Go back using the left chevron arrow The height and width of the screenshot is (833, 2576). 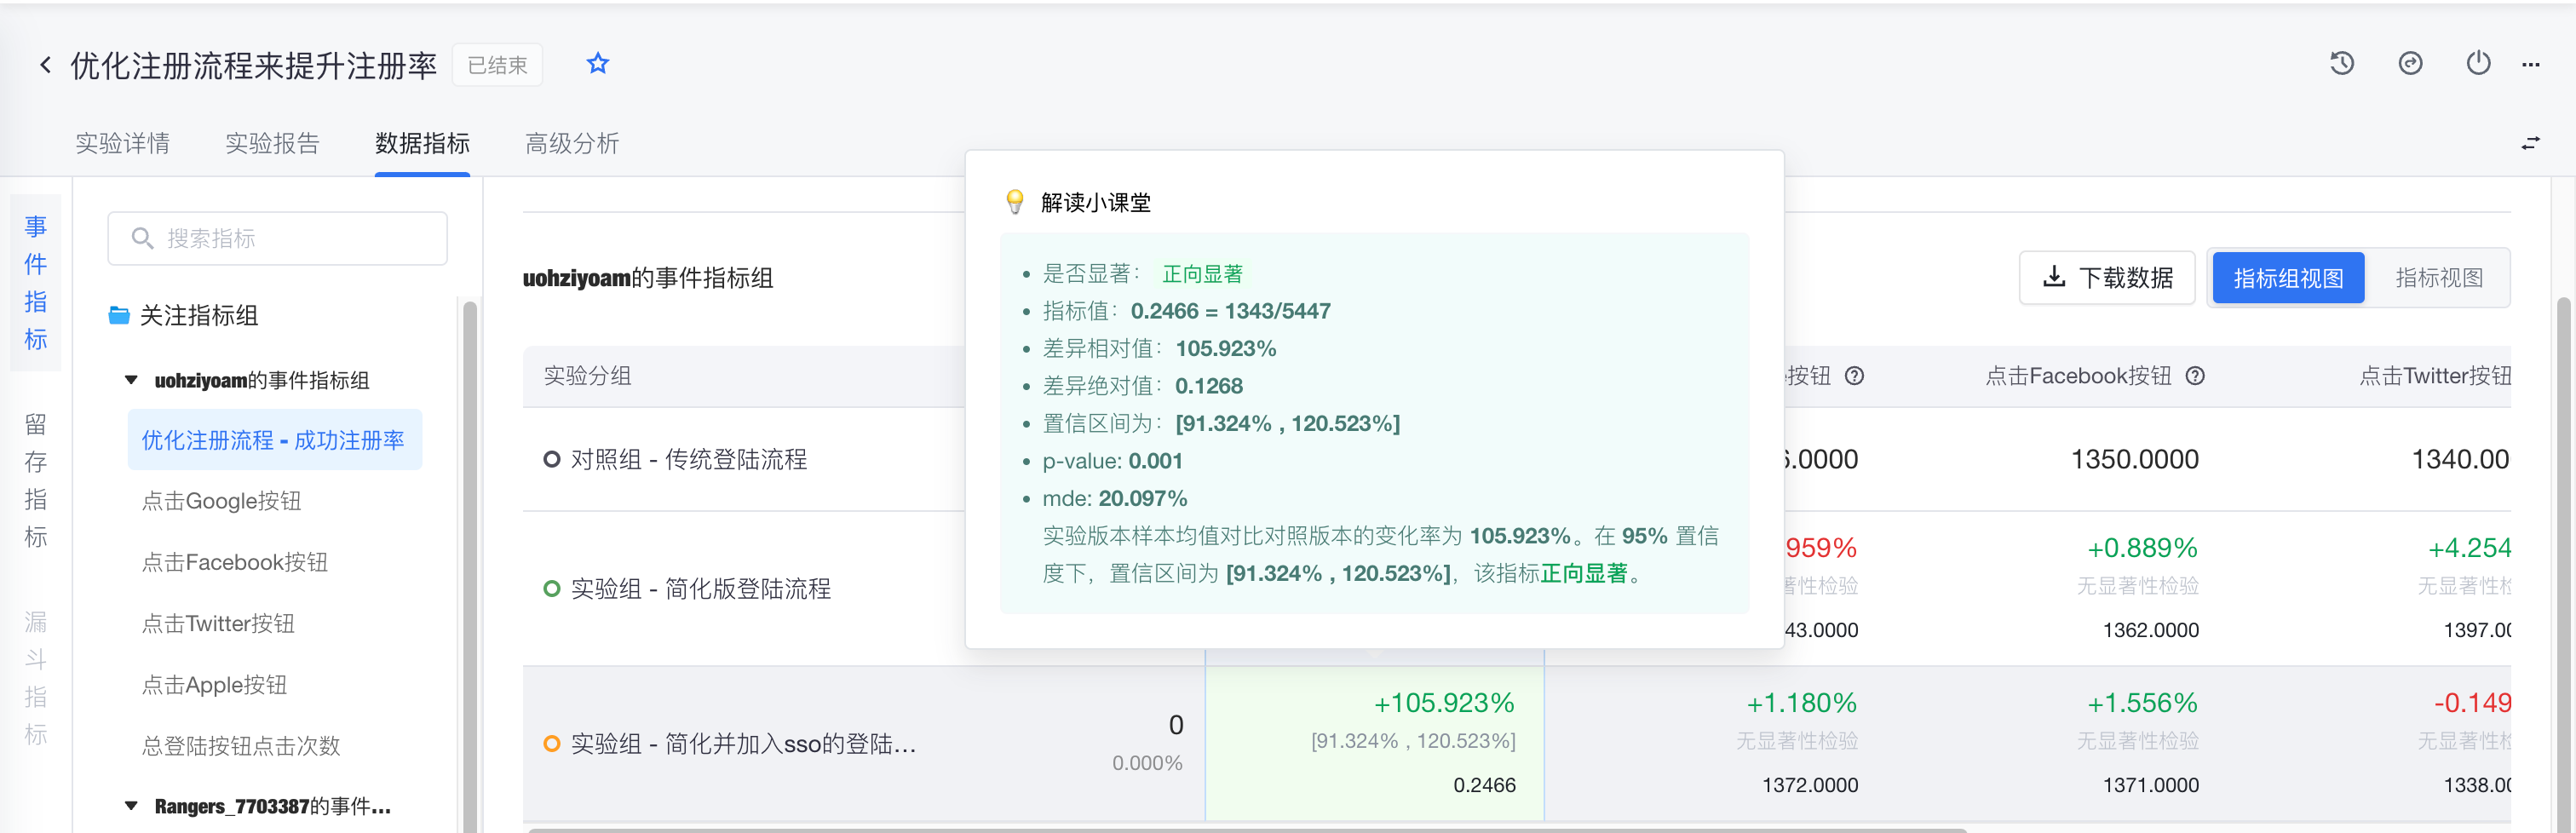coord(45,65)
